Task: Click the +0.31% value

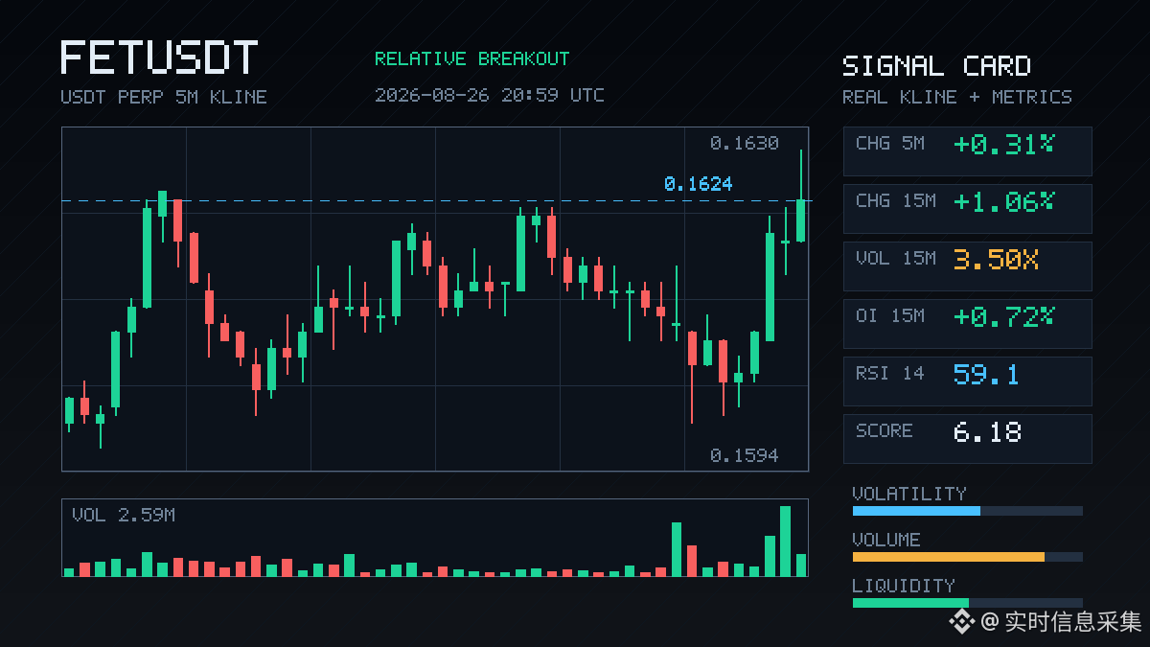Action: 1003,145
